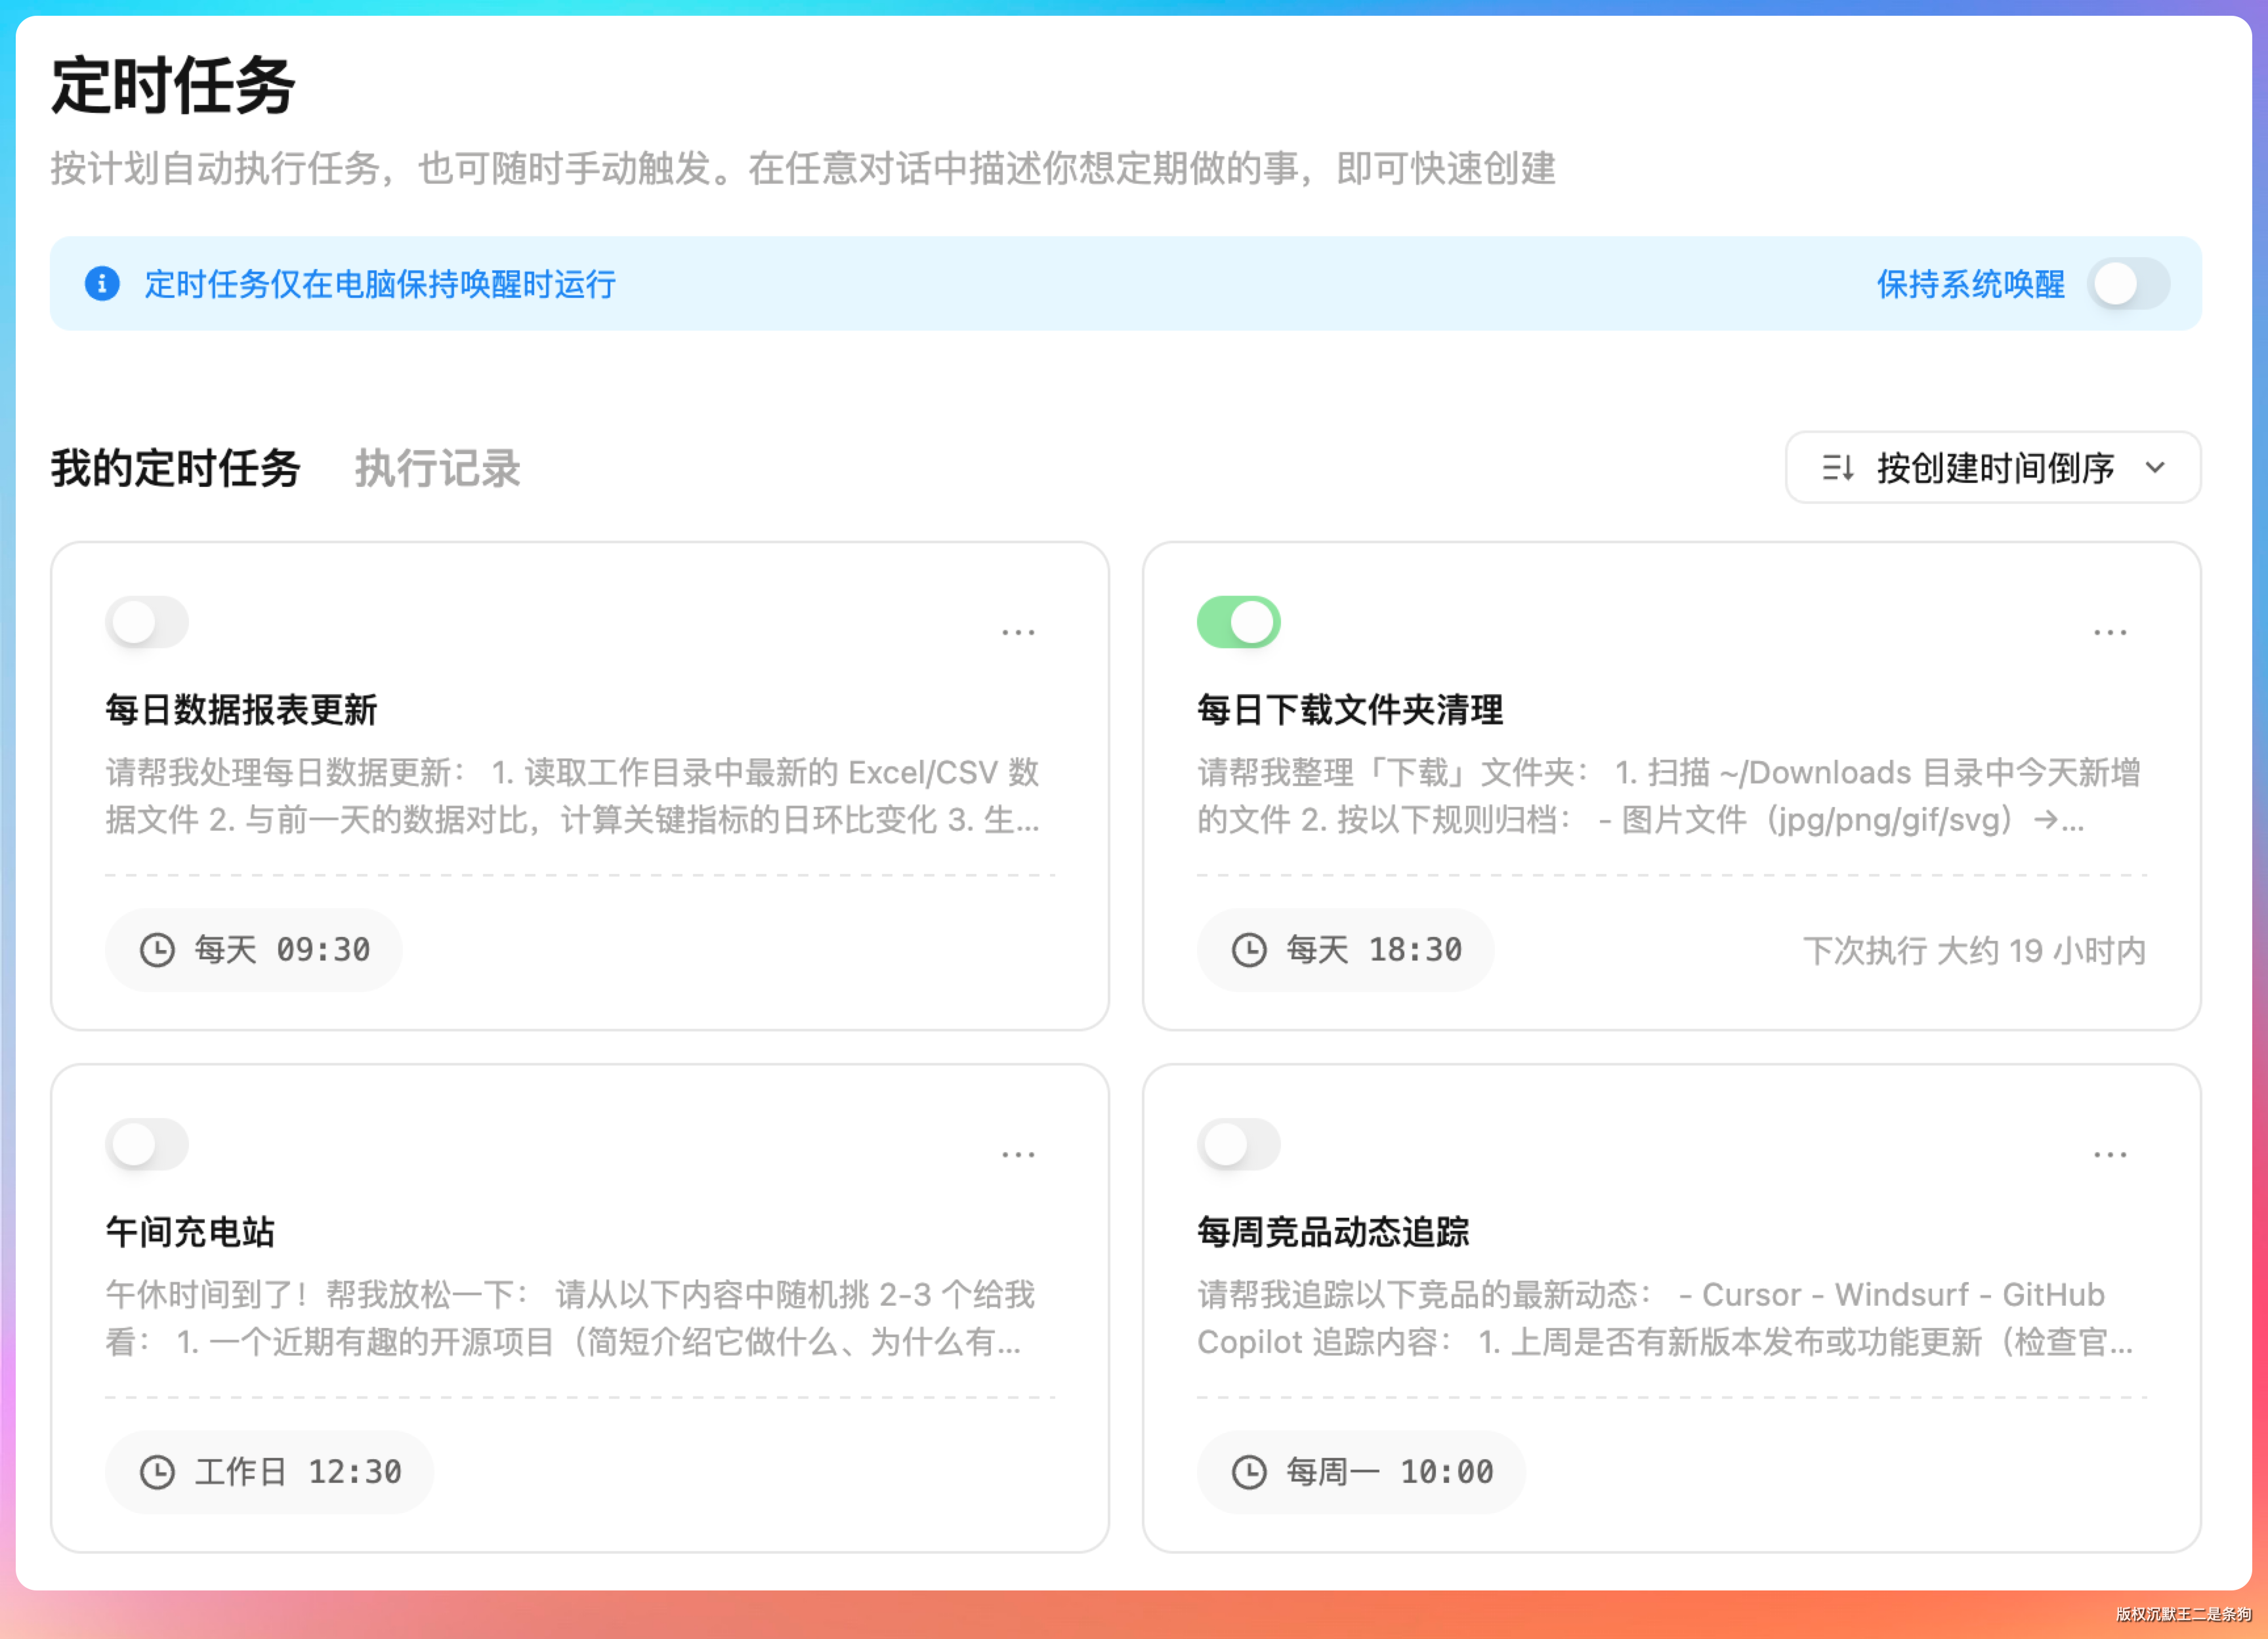Open the more options menu for 午间充电站
The image size is (2268, 1639).
tap(1018, 1154)
